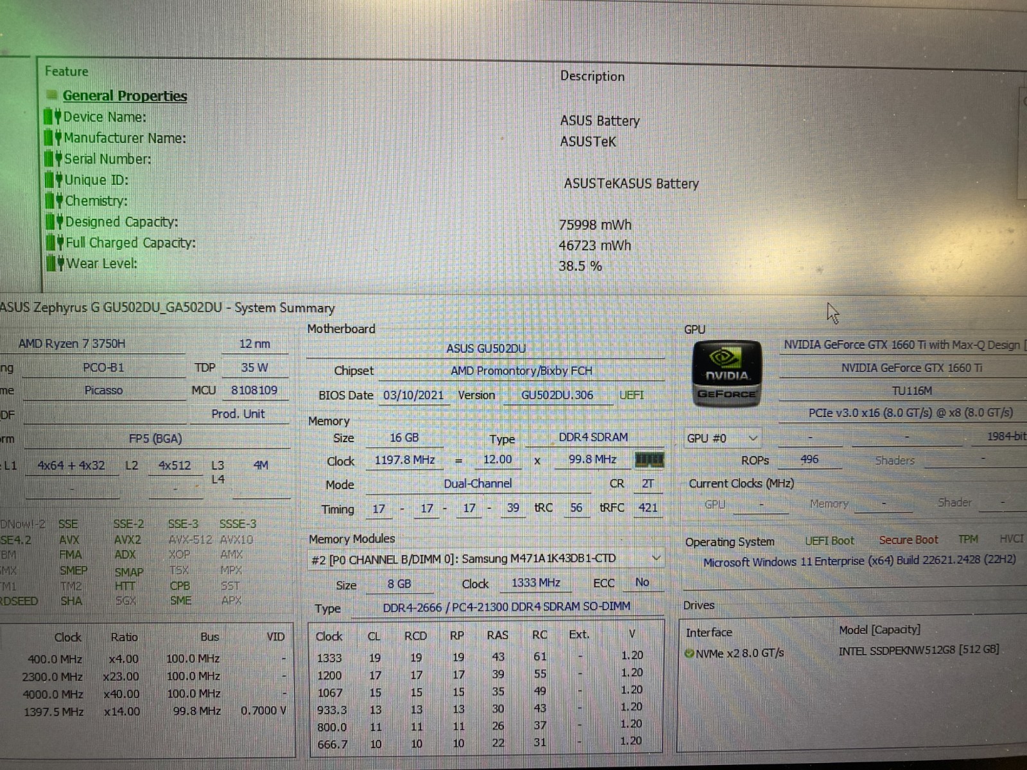This screenshot has width=1027, height=770.
Task: Click the Secure Boot indicator
Action: click(x=908, y=540)
